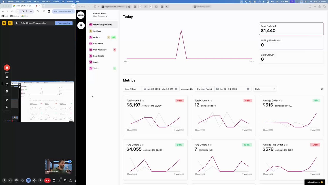Open Greenway Wines dashboard home
This screenshot has width=328, height=185.
[102, 24]
